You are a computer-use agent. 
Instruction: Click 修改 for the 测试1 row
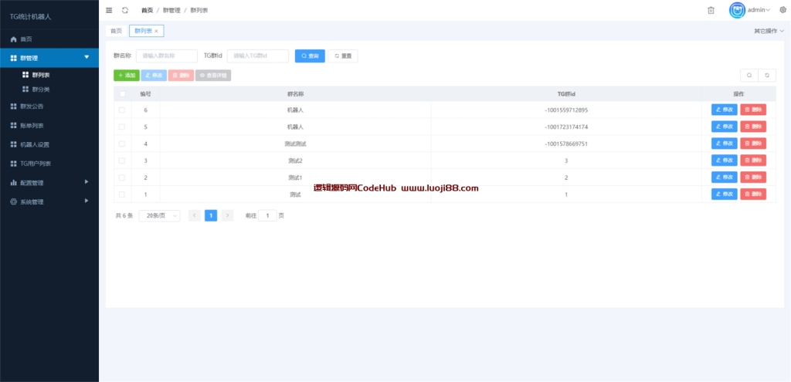pos(725,177)
